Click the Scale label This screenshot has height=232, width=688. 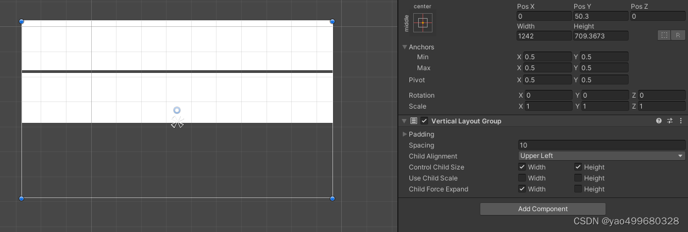(418, 106)
